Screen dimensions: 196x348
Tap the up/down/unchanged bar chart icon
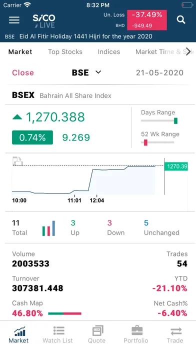(48, 228)
